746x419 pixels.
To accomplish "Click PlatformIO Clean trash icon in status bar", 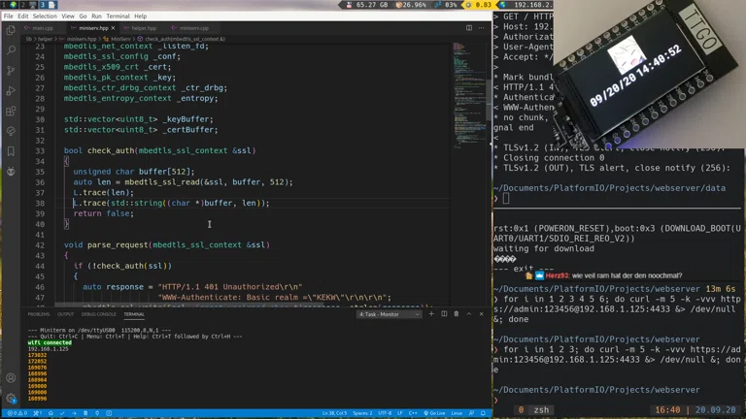I will (85, 413).
